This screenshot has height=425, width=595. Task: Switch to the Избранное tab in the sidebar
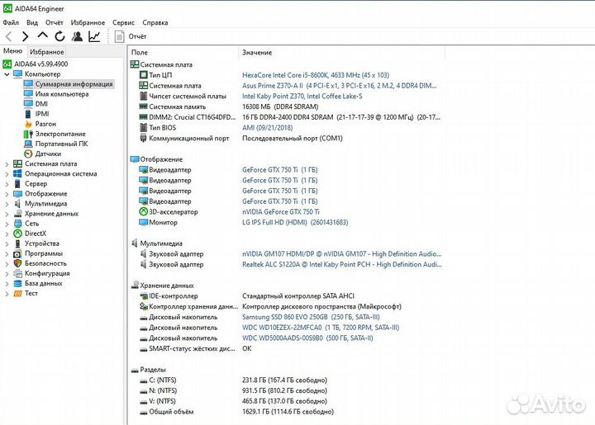[46, 51]
